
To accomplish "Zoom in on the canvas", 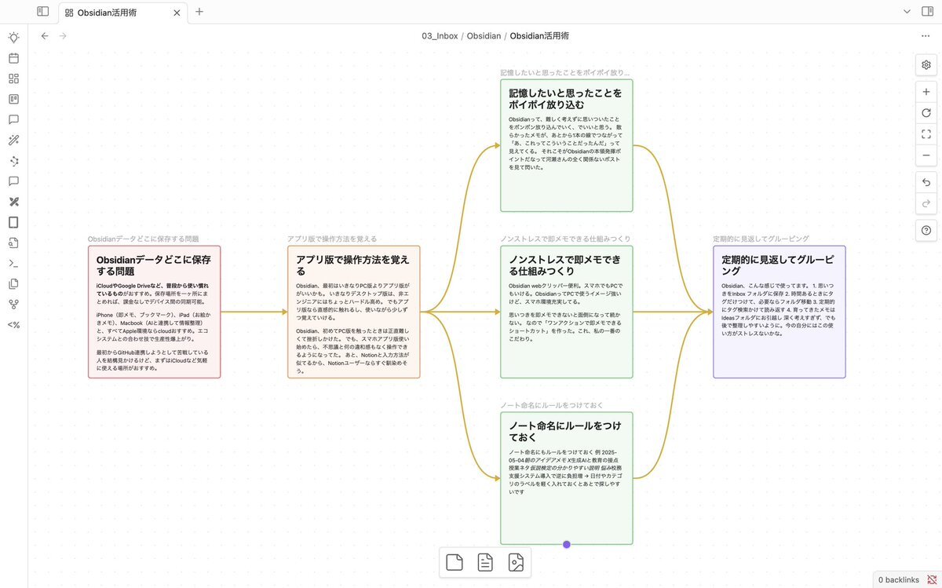I will coord(926,92).
